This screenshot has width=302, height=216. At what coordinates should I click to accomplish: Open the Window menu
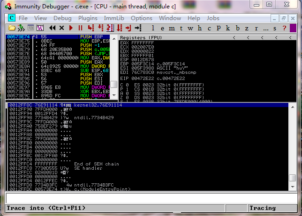[170, 18]
